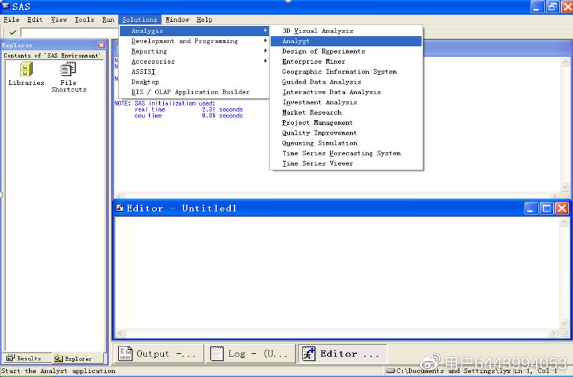Image resolution: width=573 pixels, height=377 pixels.
Task: Switch to the Explorer tab
Action: (x=74, y=358)
